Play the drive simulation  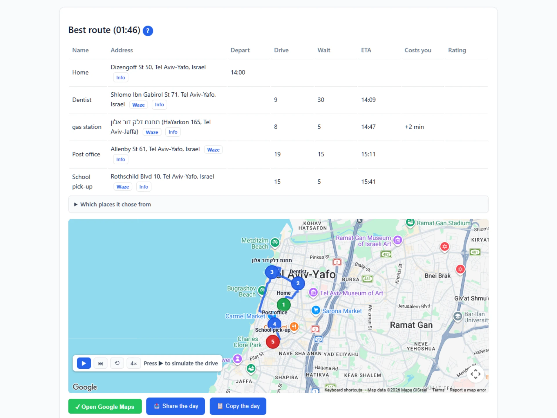pos(84,363)
